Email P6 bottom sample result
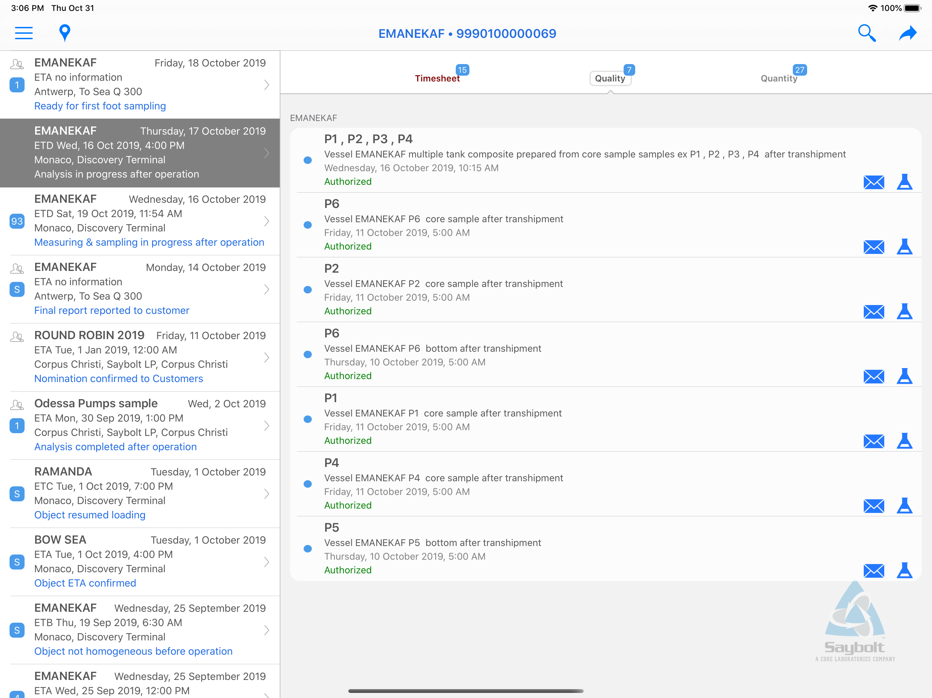 [873, 377]
